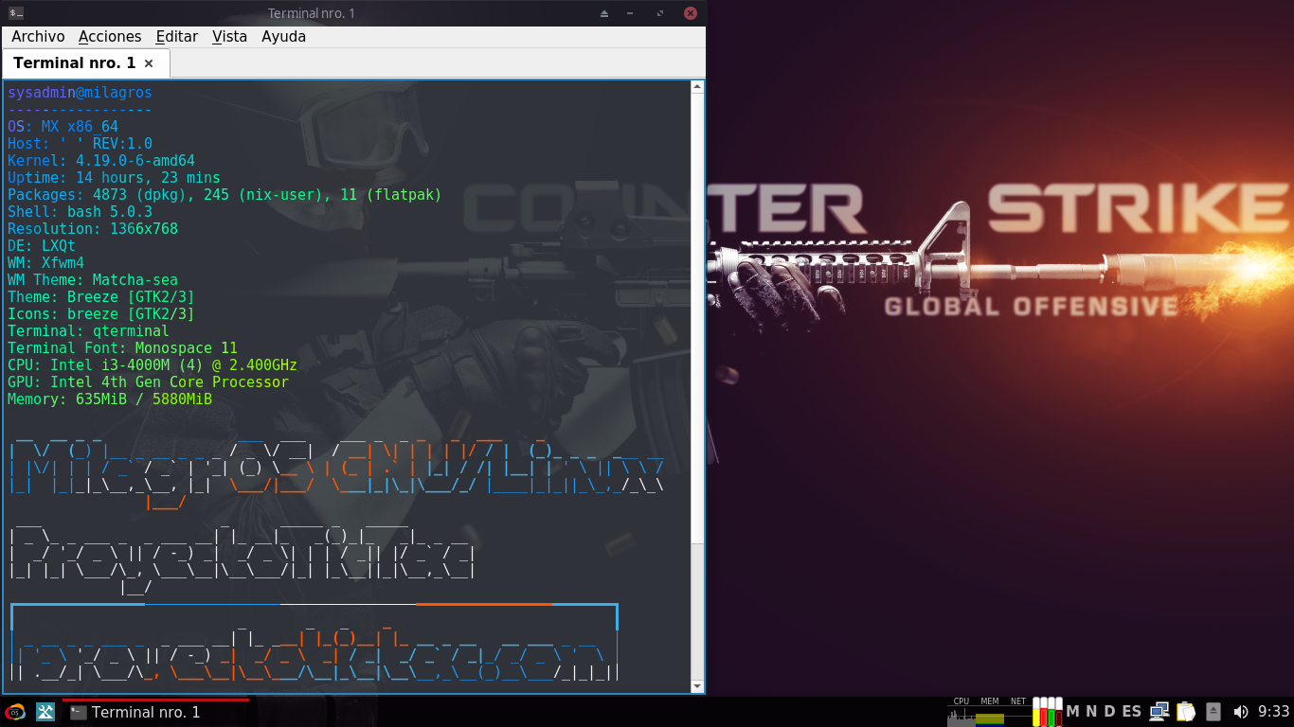Open the OS application menu launcher
1294x727 pixels.
[15, 712]
